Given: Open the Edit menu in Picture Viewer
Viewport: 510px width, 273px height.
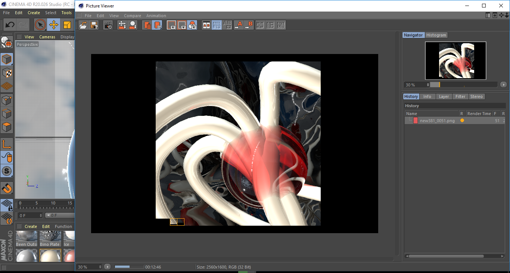Looking at the screenshot, I should click(100, 16).
